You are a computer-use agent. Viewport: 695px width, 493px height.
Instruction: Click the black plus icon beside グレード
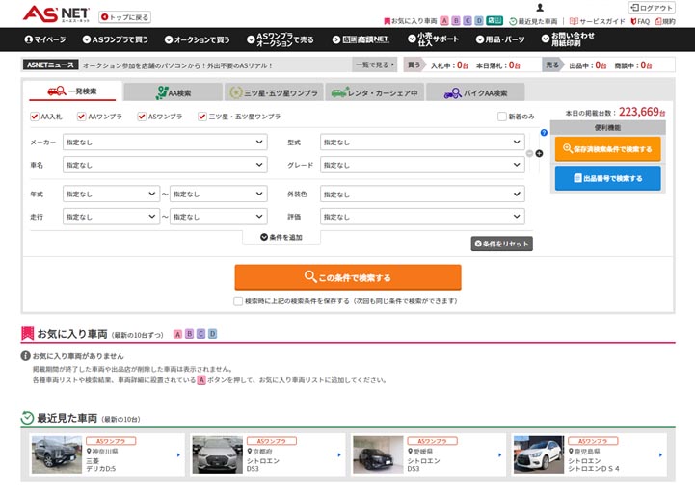[539, 153]
